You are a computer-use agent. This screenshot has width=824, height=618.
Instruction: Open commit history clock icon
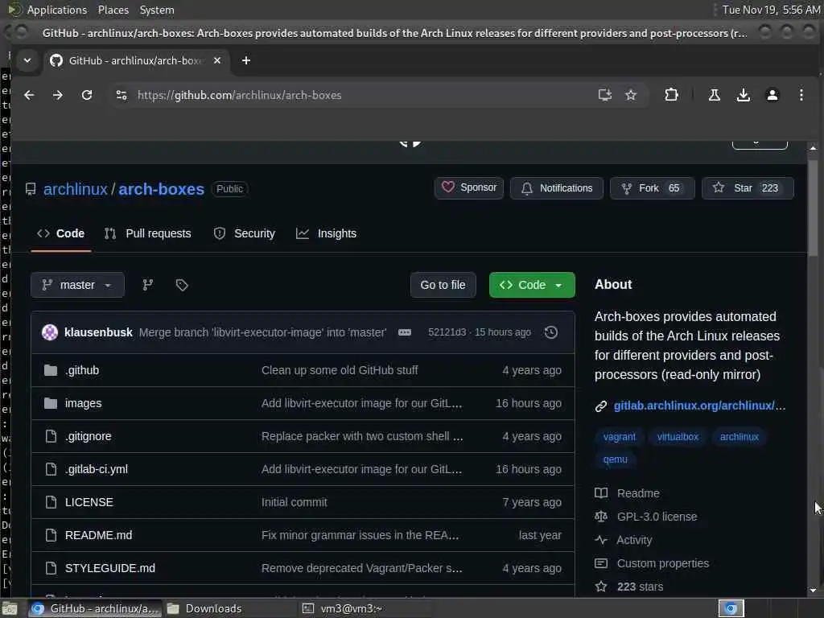[x=550, y=332]
